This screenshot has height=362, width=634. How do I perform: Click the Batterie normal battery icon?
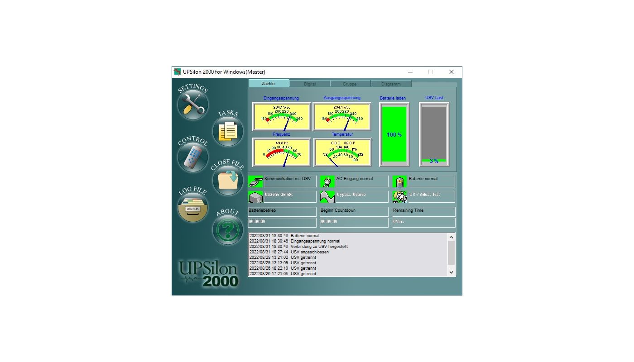400,181
